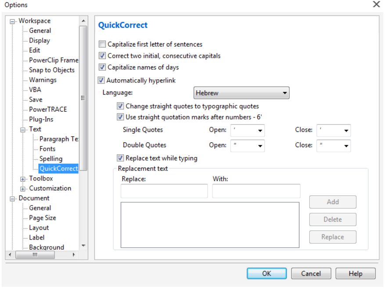
Task: Uncheck Correct two initial consecutive capitals
Action: (102, 56)
